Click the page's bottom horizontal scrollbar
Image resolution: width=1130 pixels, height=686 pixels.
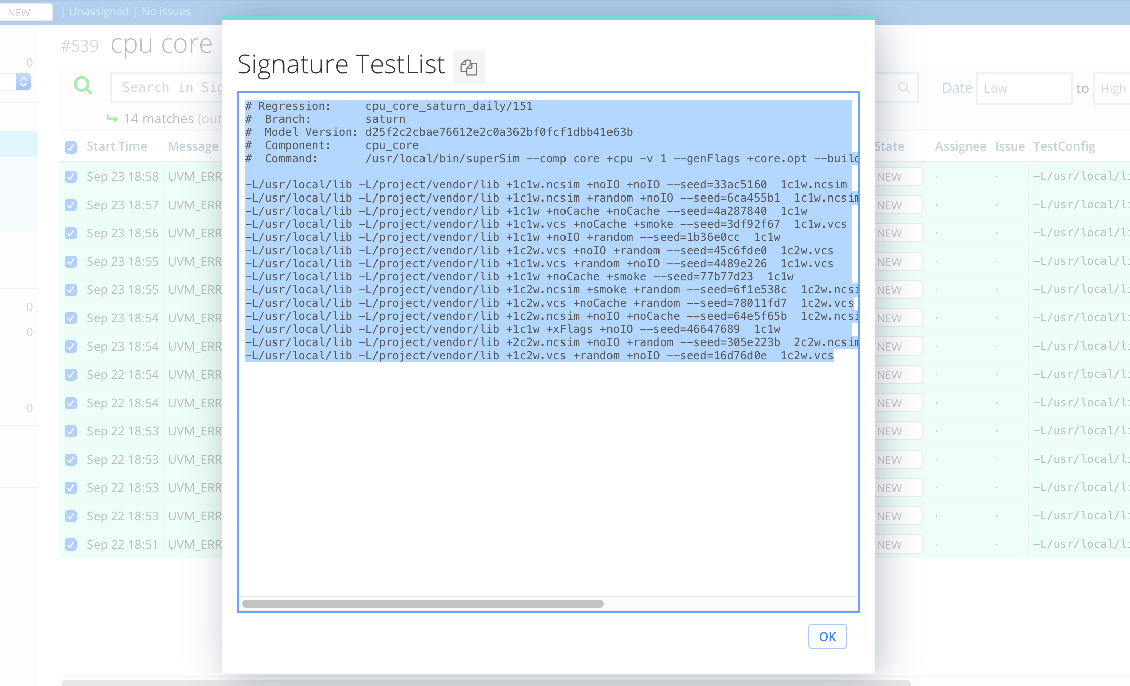pyautogui.click(x=486, y=682)
